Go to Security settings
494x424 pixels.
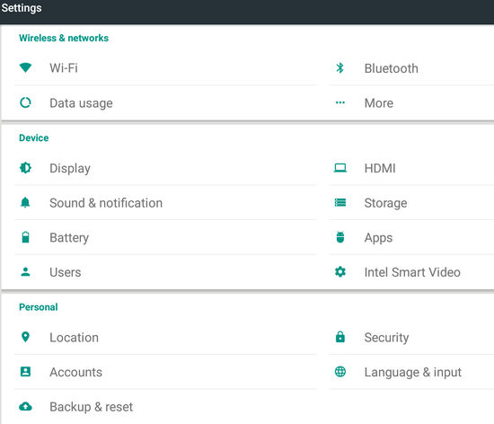(411, 337)
